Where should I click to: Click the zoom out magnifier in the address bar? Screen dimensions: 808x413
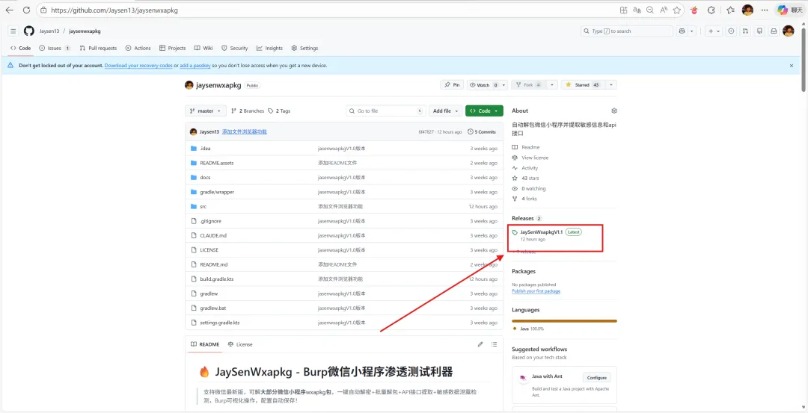(650, 10)
